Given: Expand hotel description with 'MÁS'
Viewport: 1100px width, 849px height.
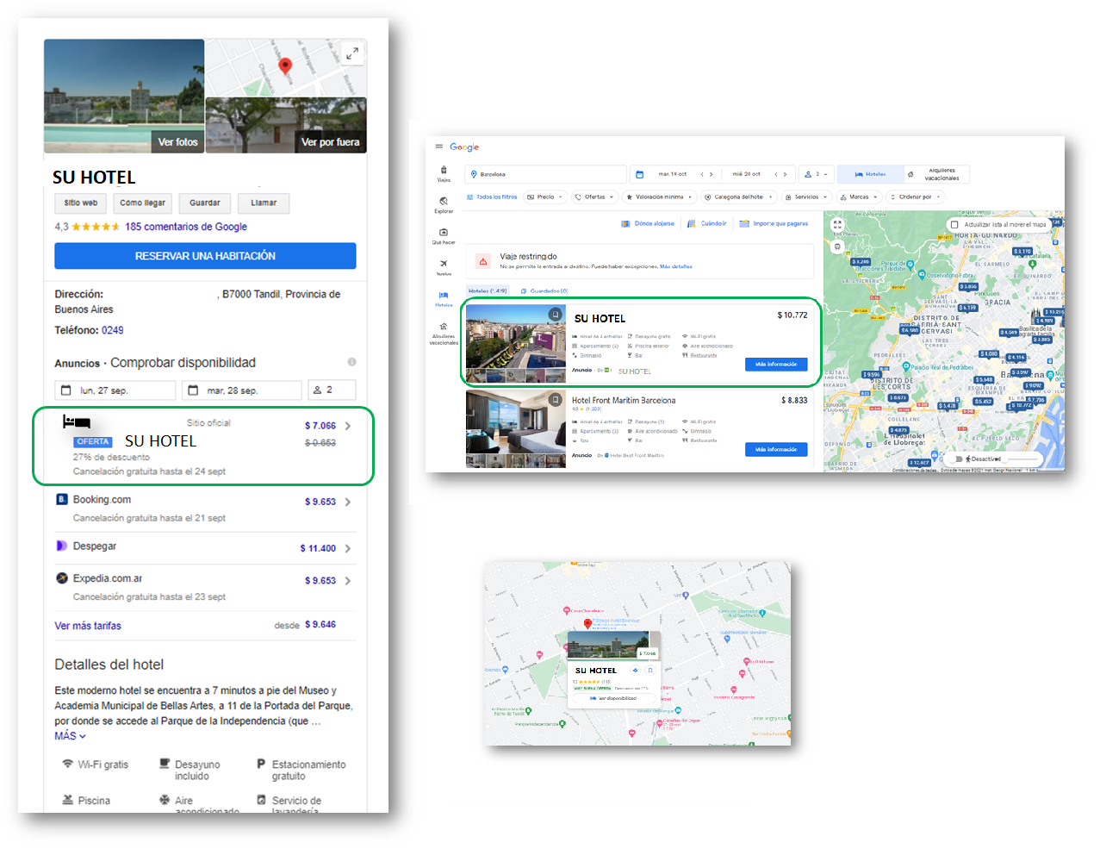Looking at the screenshot, I should [70, 736].
